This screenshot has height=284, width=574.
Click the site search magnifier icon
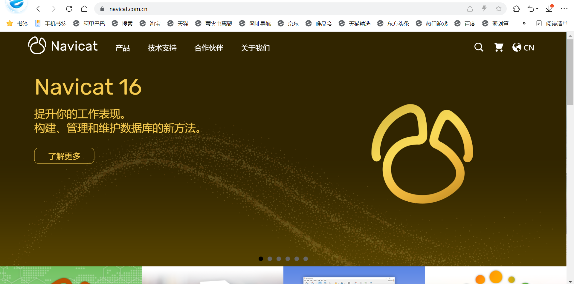pyautogui.click(x=479, y=47)
